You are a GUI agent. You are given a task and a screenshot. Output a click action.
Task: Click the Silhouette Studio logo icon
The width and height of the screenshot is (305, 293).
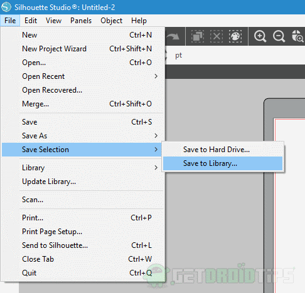[6, 7]
